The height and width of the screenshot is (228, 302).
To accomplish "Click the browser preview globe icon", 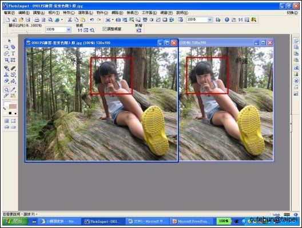I will click(x=57, y=19).
